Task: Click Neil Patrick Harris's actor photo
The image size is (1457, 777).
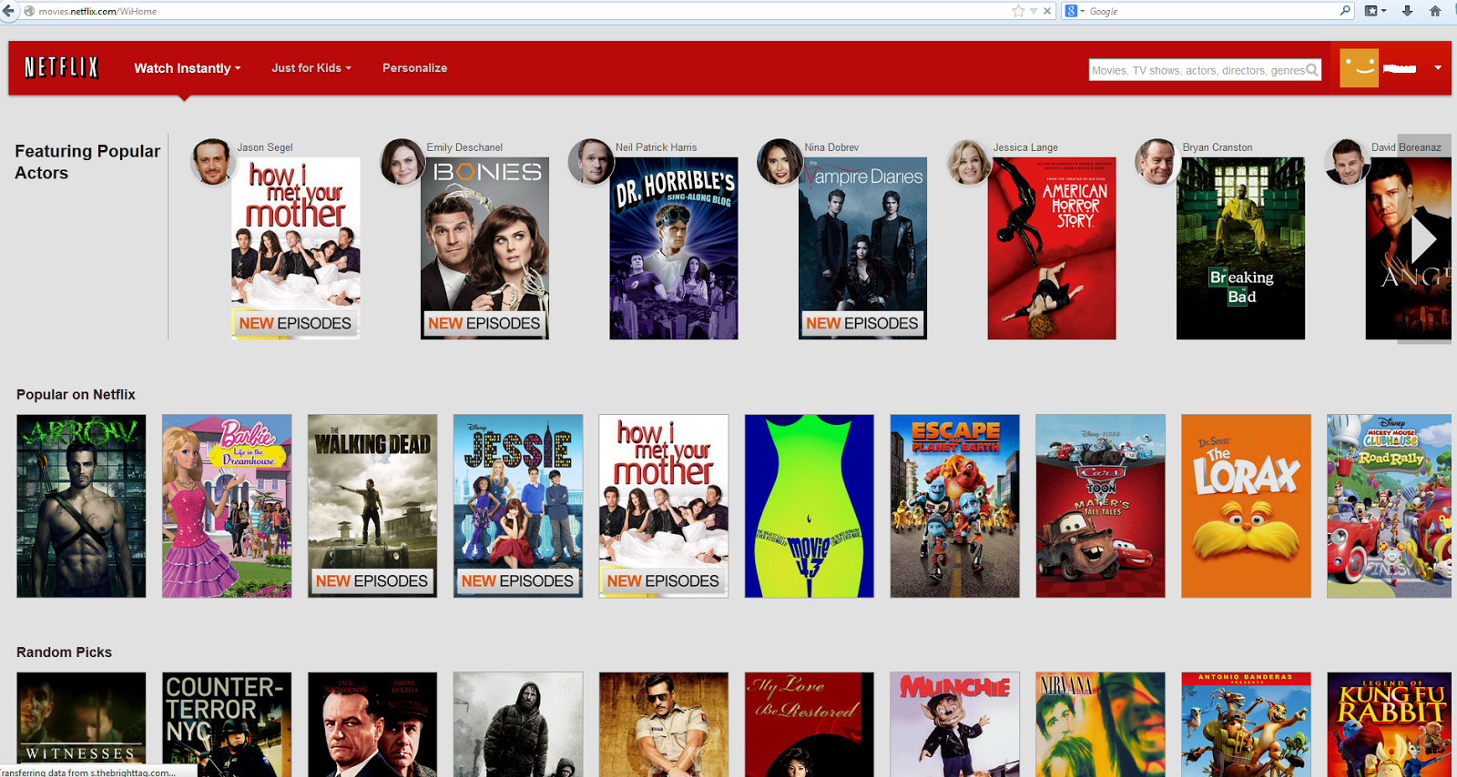Action: click(590, 162)
